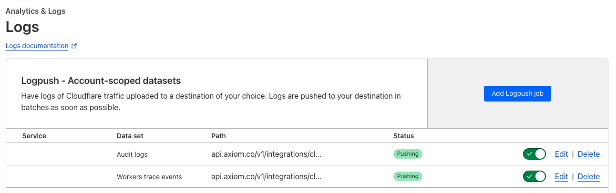The image size is (616, 193).
Task: Click the Pushing status badge for Audit logs
Action: coord(408,154)
